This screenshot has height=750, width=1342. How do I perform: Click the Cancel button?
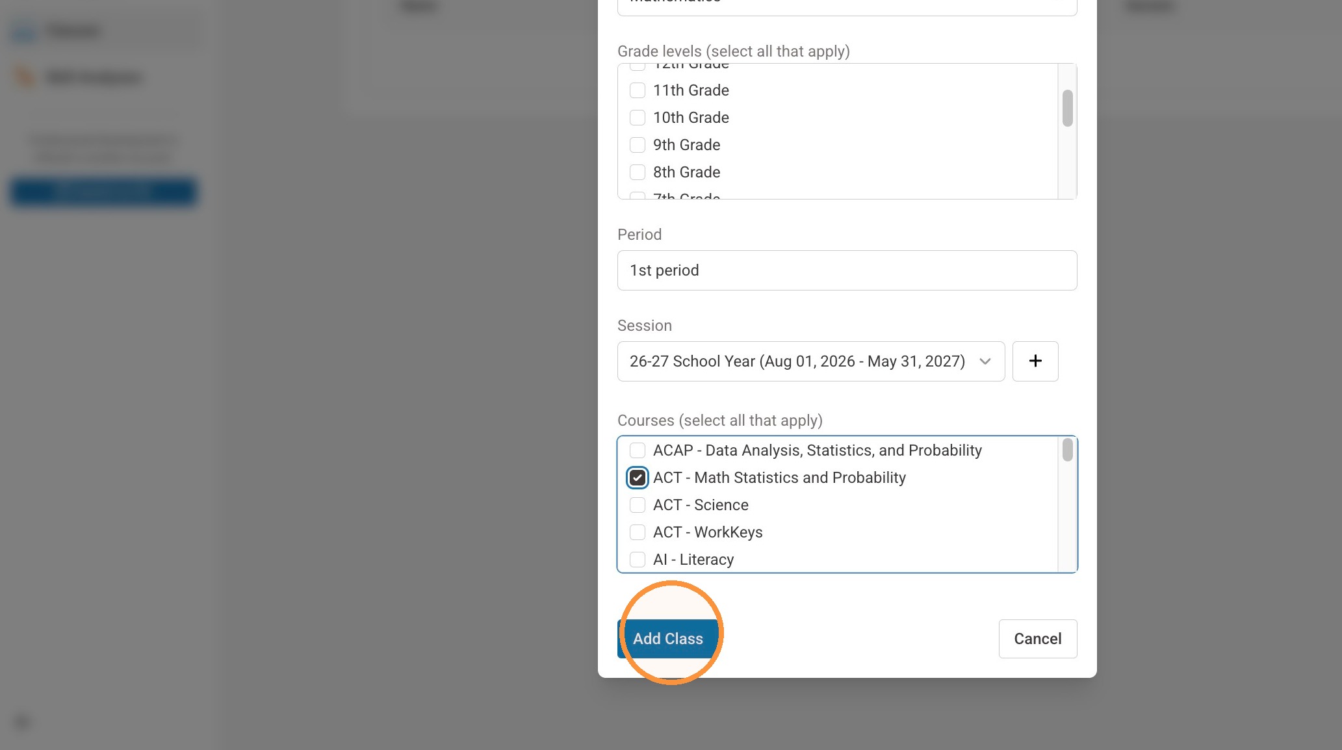1038,639
